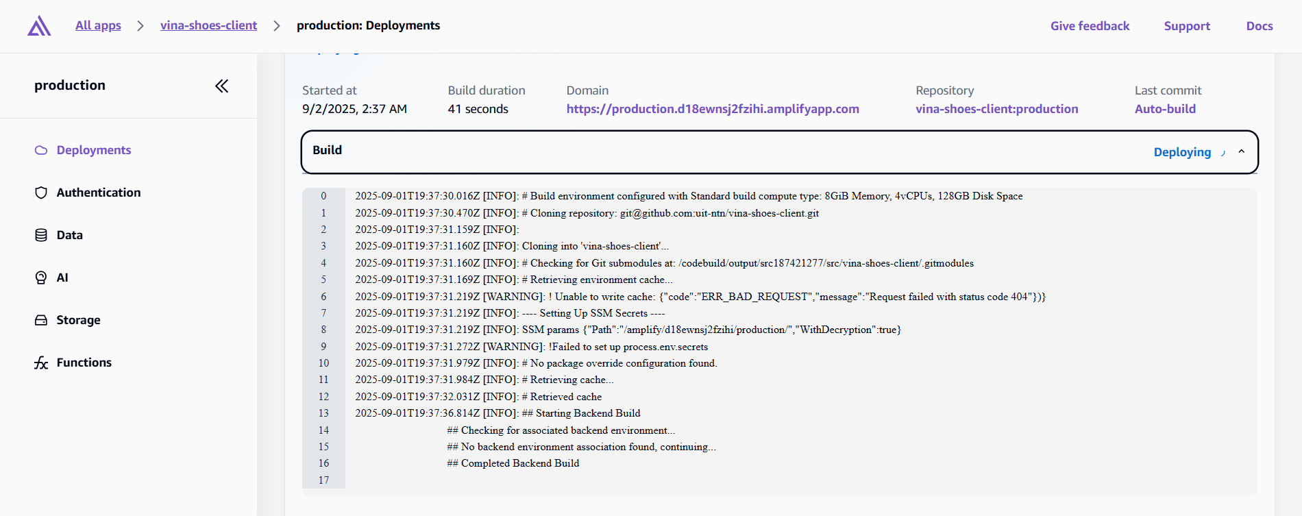
Task: Select log line 'No backend environment association found'
Action: [582, 447]
